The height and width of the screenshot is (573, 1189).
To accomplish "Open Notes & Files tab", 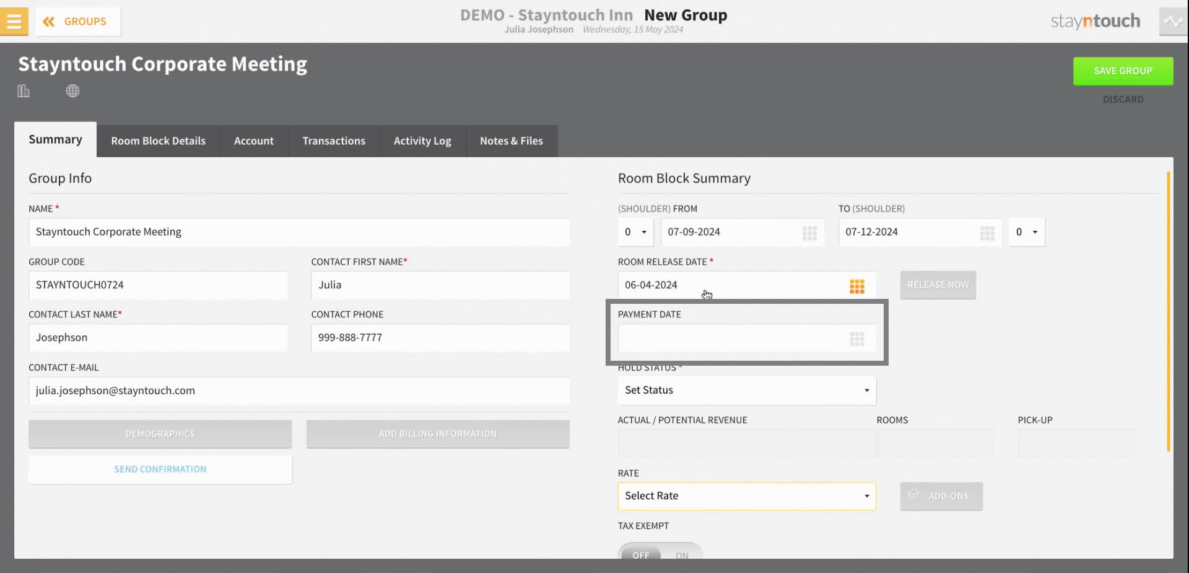I will [x=512, y=141].
